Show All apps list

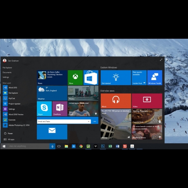click(9, 139)
